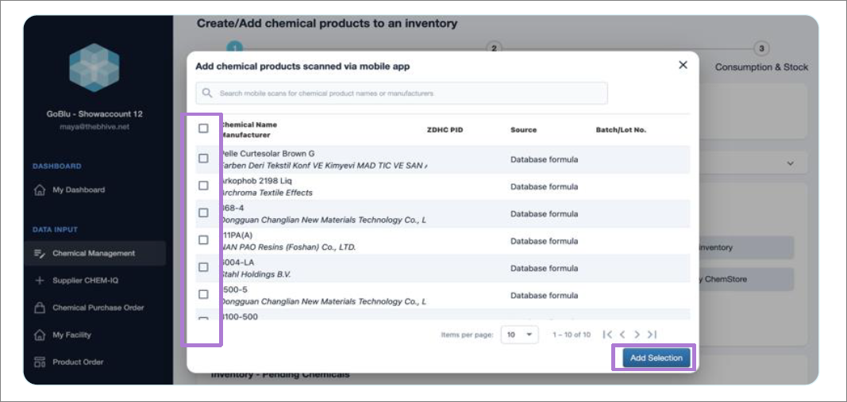Click the Stahl Holdings B.V. manufacturer text

[x=255, y=274]
